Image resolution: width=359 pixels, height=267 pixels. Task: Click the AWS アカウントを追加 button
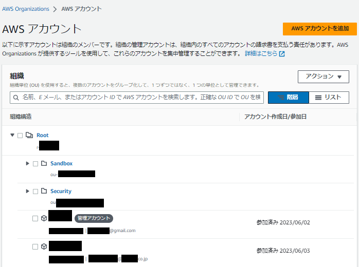tap(319, 29)
